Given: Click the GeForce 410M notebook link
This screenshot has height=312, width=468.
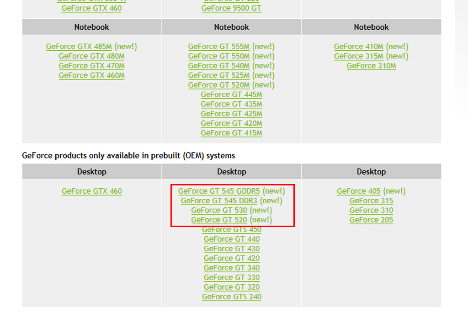Looking at the screenshot, I should point(358,47).
